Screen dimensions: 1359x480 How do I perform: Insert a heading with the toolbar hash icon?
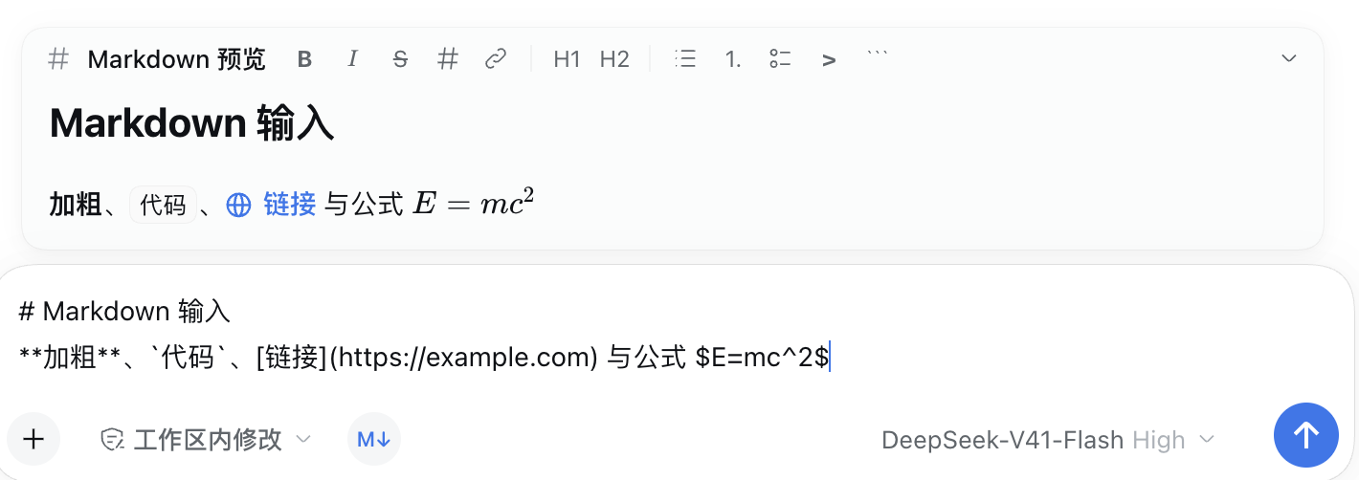pyautogui.click(x=447, y=59)
